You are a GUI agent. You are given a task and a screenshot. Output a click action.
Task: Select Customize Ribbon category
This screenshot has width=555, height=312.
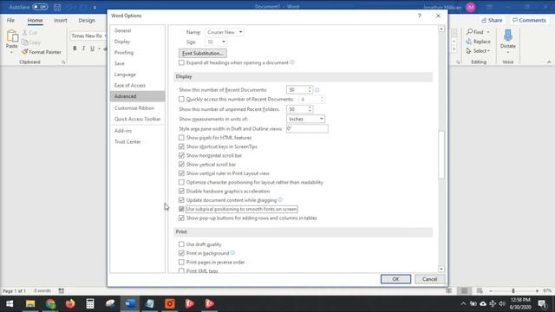click(137, 108)
